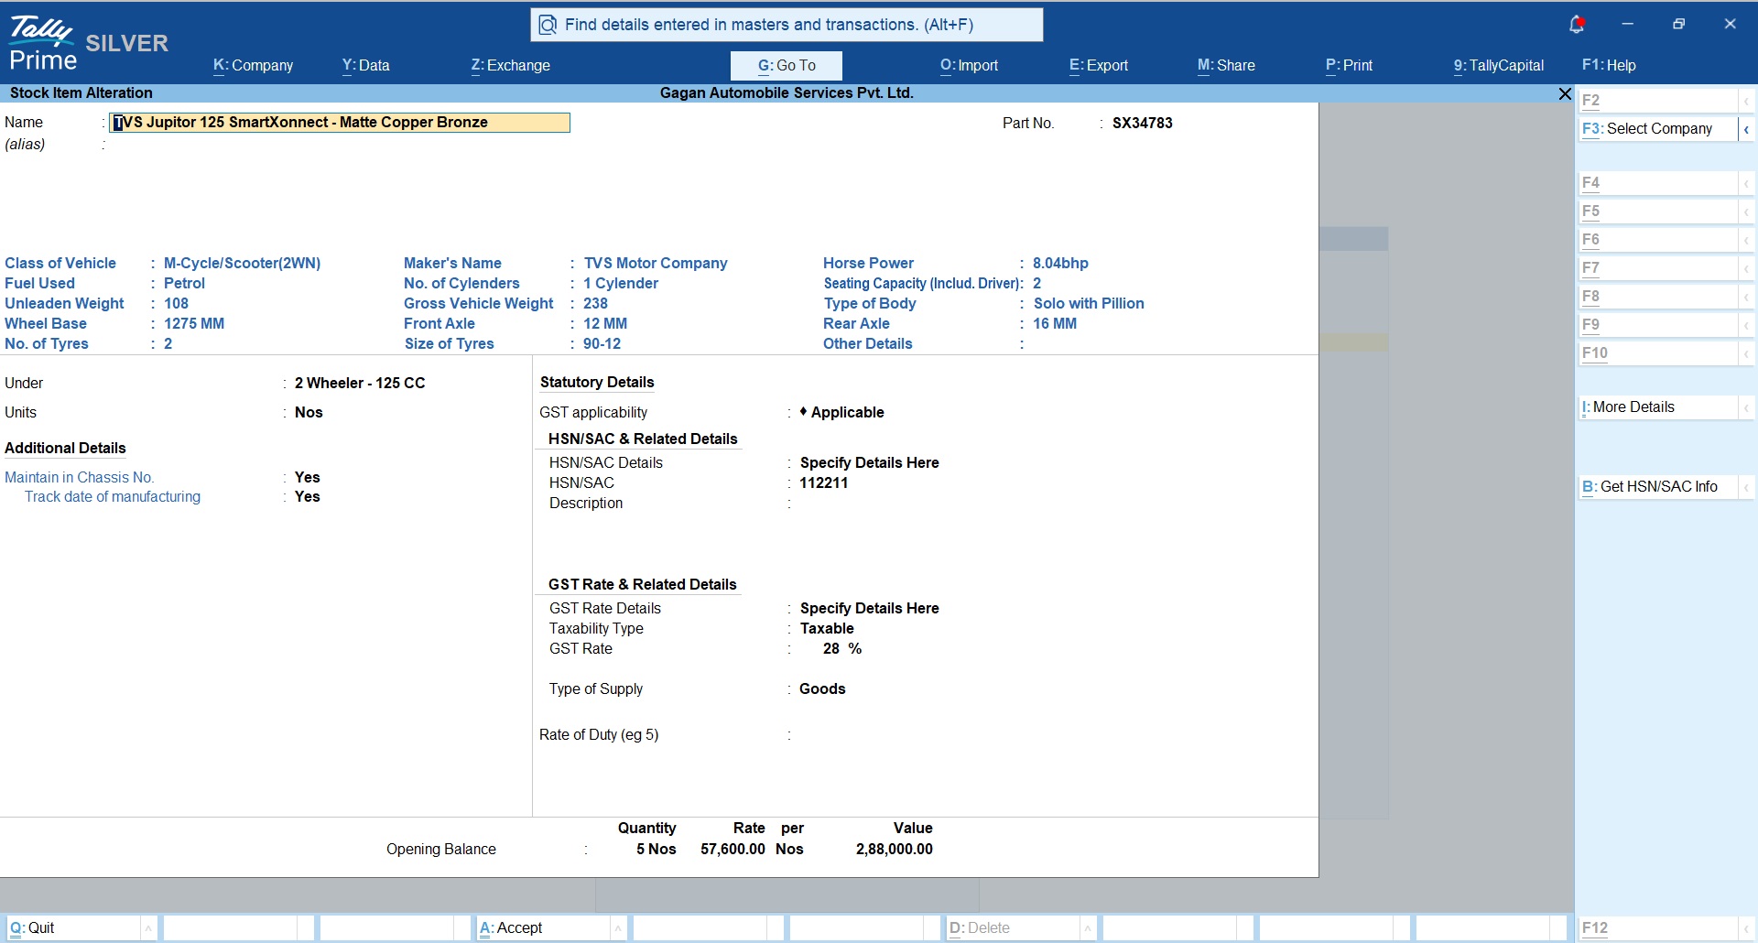The width and height of the screenshot is (1758, 943).
Task: Open the P: Print menu
Action: pyautogui.click(x=1350, y=65)
